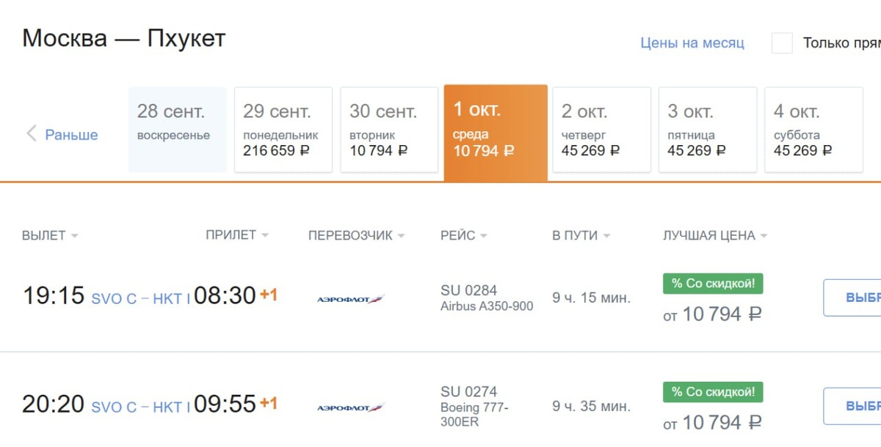Click the left chevron next to Раньше
This screenshot has width=881, height=447.
[32, 133]
